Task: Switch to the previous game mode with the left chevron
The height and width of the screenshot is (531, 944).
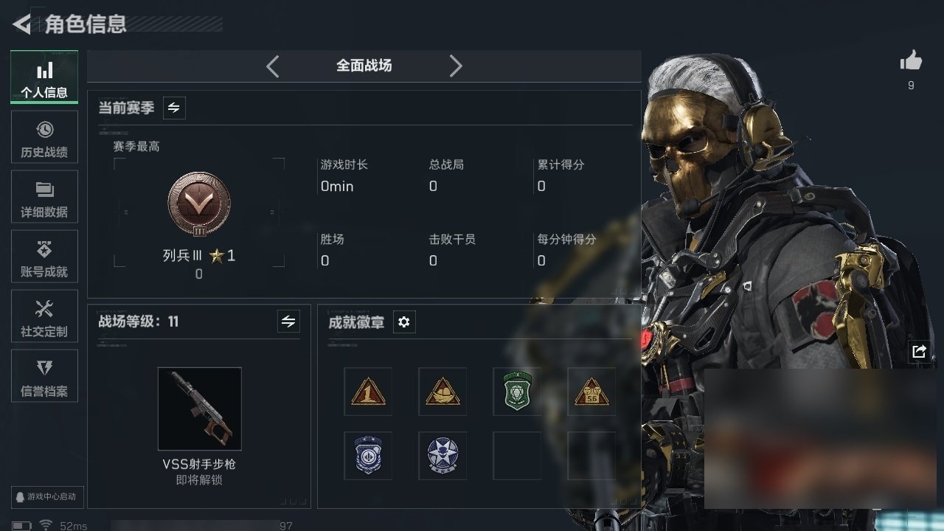Action: pyautogui.click(x=273, y=66)
